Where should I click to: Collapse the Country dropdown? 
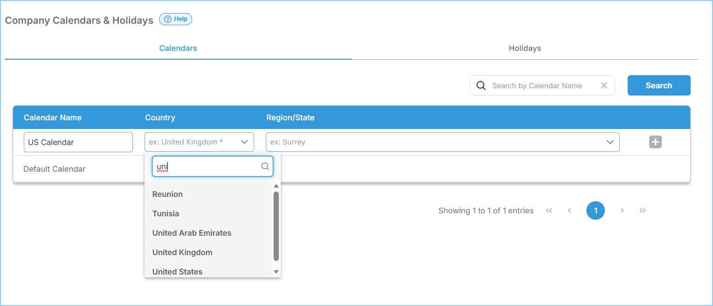tap(244, 142)
